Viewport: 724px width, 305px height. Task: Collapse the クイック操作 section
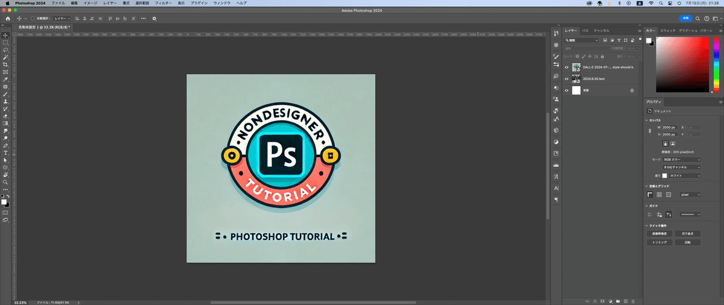click(647, 225)
